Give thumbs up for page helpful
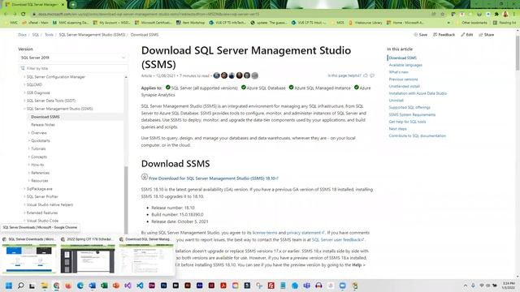This screenshot has height=292, width=520. point(366,75)
